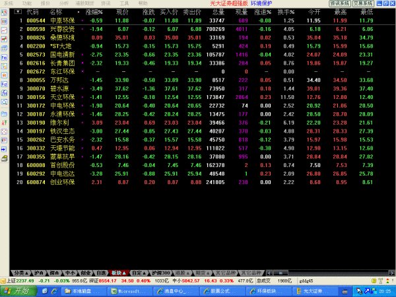Click the hourglass-like icon in status bar right
Viewport: 396px width, 297px height.
point(381,280)
